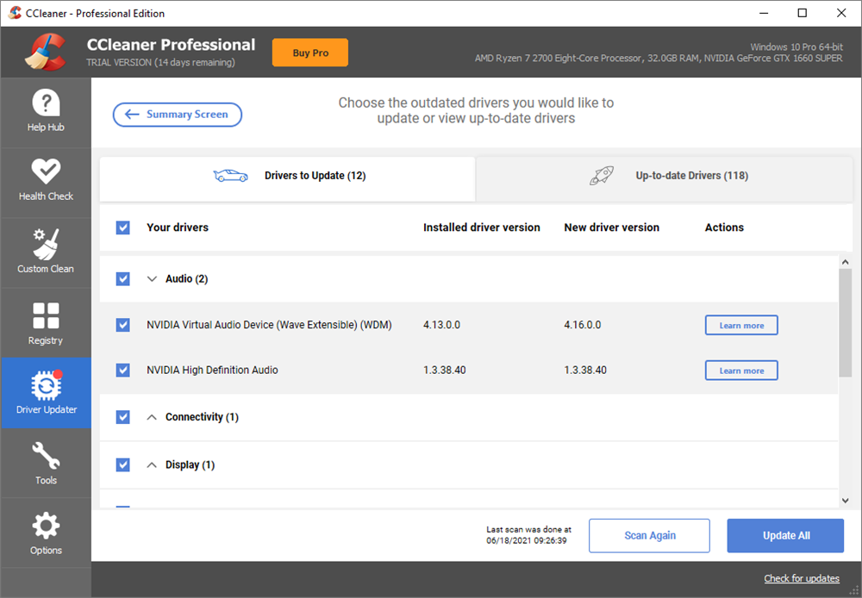Click the CCleaner logo in header
The image size is (862, 598).
(45, 53)
